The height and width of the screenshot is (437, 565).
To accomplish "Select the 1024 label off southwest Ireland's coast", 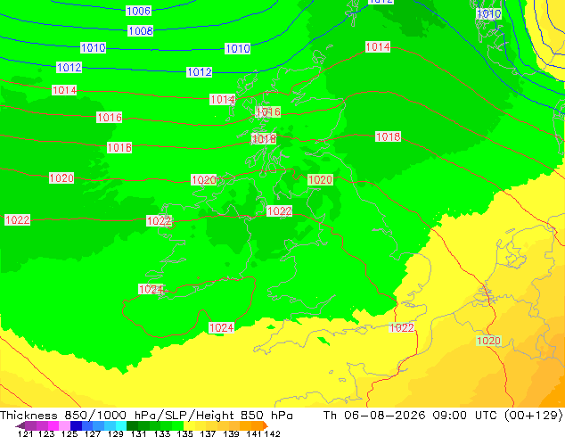I will pos(151,289).
